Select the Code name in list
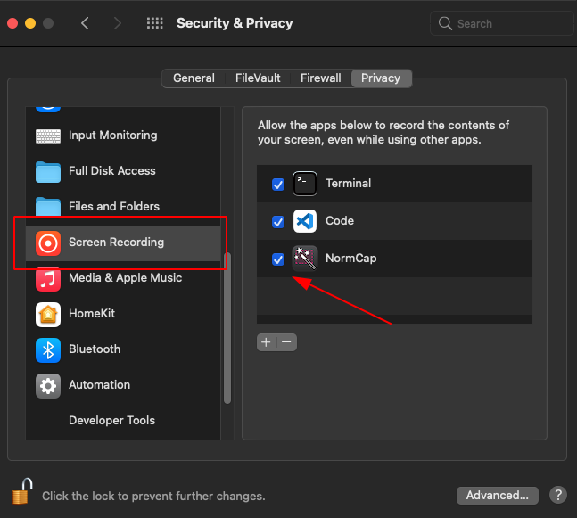 click(x=340, y=221)
